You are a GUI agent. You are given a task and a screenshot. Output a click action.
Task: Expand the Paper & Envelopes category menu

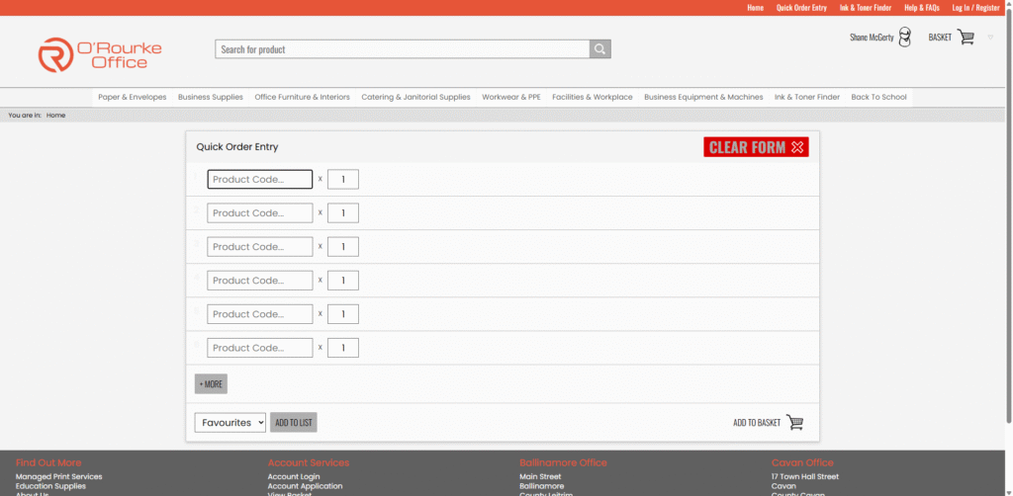coord(133,98)
